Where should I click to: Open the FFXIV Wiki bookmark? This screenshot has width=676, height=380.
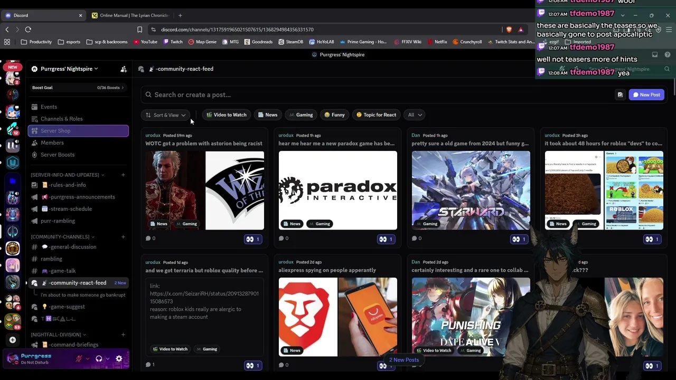[407, 42]
